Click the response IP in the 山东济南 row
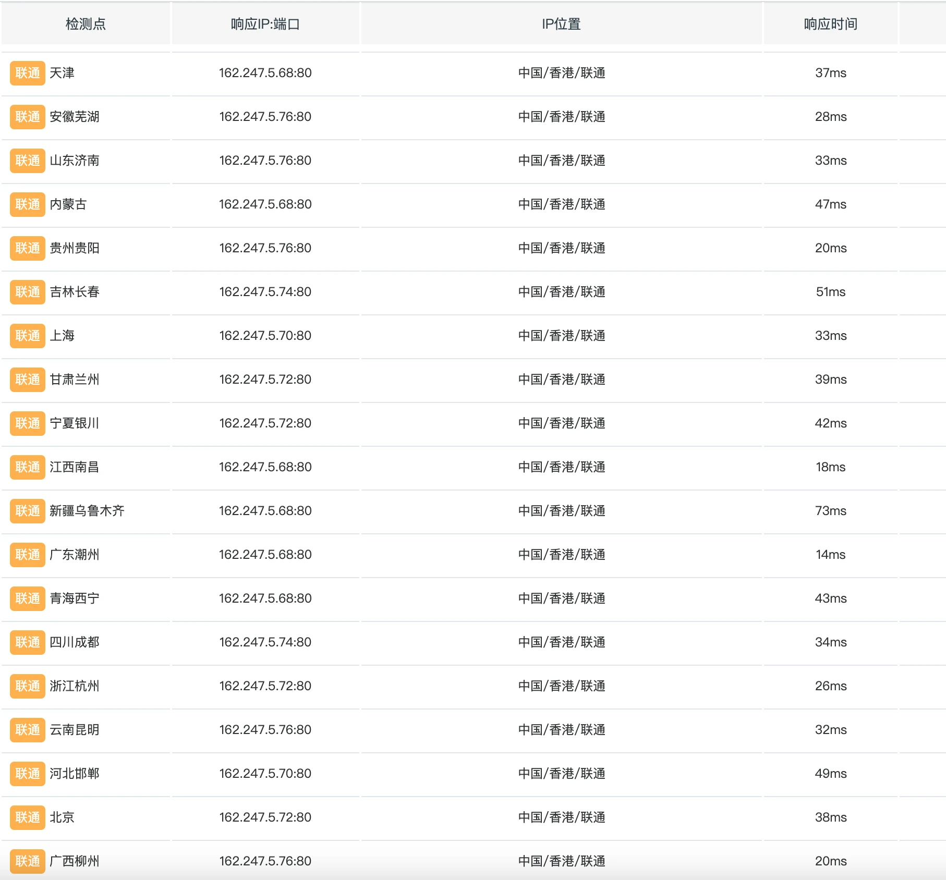The width and height of the screenshot is (946, 880). 265,161
